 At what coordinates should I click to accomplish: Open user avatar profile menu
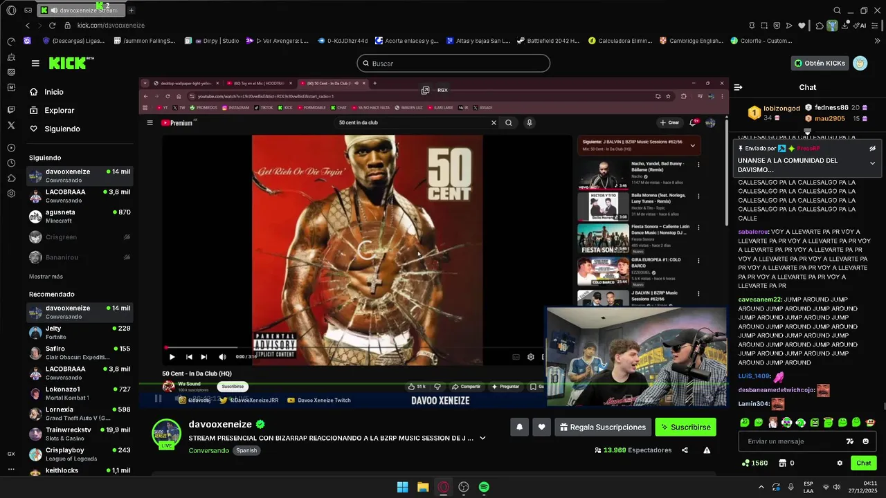(860, 63)
